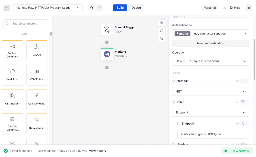Switch to the Build tab
Image resolution: width=256 pixels, height=157 pixels.
tap(120, 8)
